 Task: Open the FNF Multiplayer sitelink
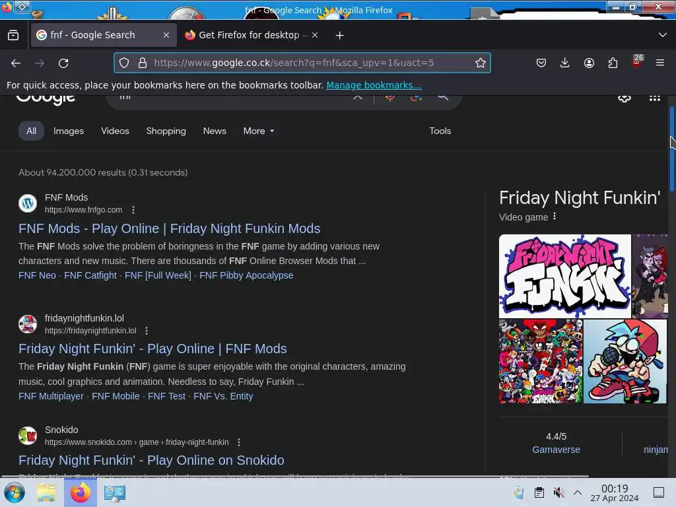[51, 396]
